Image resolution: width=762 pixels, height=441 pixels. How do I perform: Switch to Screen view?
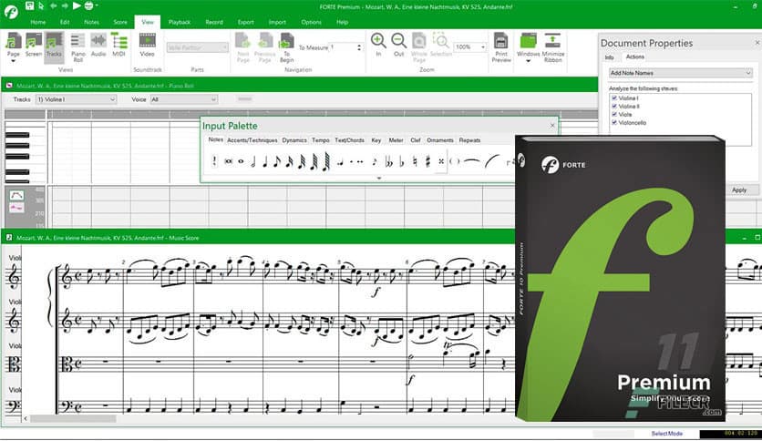pyautogui.click(x=34, y=46)
